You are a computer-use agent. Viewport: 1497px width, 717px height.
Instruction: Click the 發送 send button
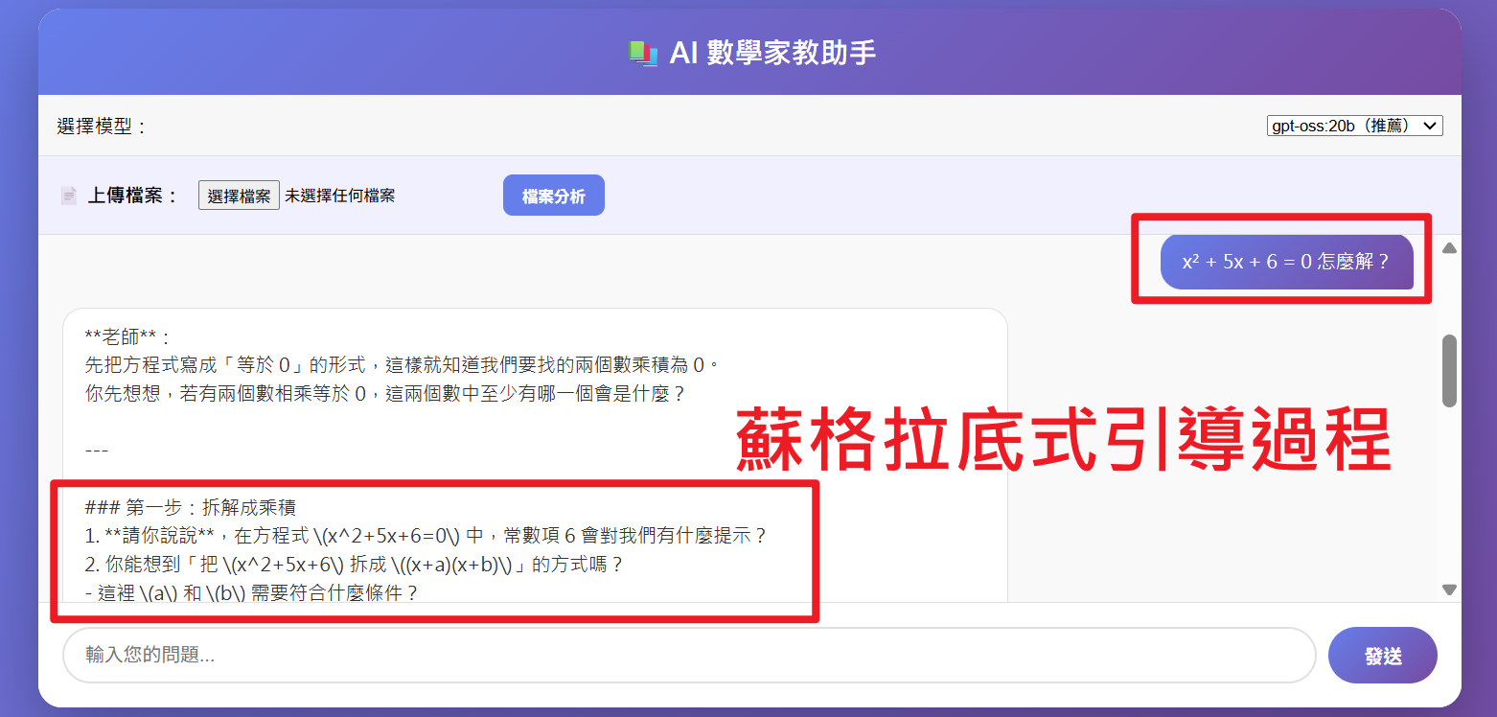(1382, 655)
